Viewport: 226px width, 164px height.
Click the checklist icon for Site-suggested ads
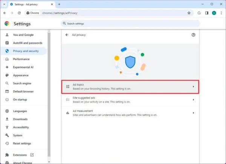[x=67, y=100]
